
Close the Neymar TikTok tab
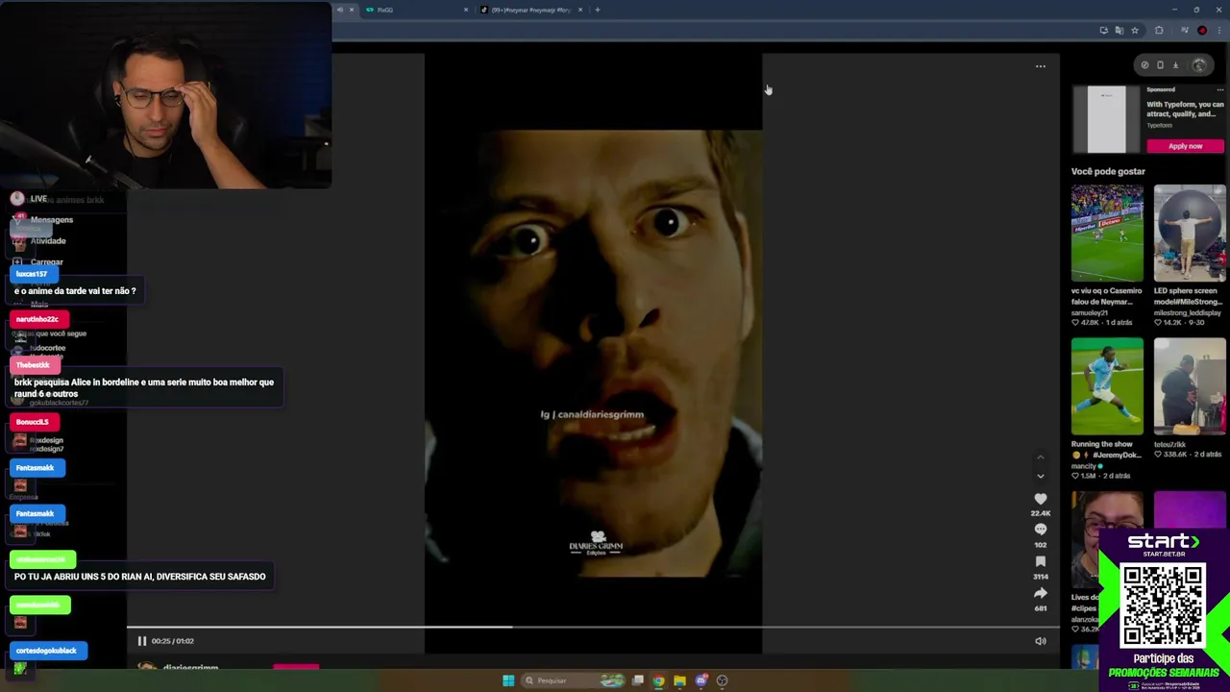(579, 10)
